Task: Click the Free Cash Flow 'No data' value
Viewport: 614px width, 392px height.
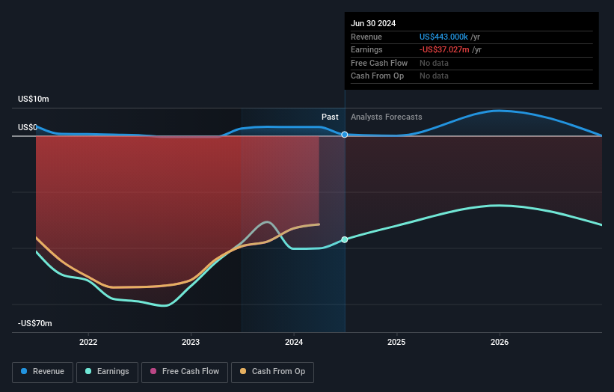Action: click(434, 63)
